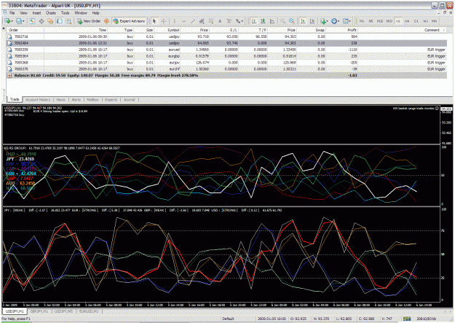
Task: Switch to the GBPJPY,H1 chart tab
Action: (x=39, y=311)
